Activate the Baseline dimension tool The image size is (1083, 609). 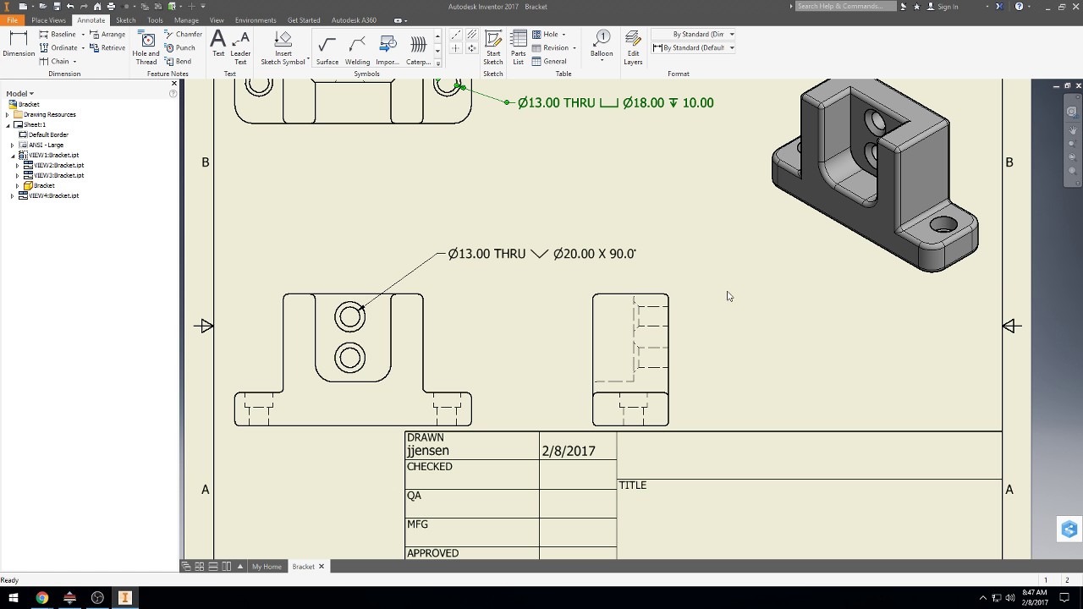click(x=58, y=35)
